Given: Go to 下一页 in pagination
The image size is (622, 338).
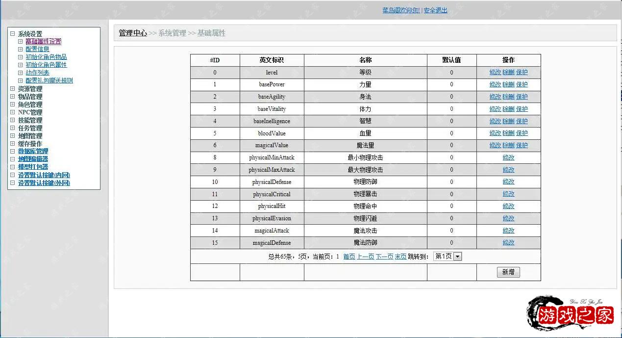Looking at the screenshot, I should point(384,257).
